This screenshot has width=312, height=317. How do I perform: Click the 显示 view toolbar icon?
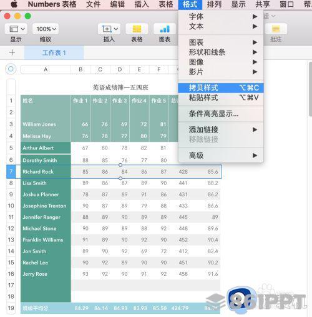16,29
